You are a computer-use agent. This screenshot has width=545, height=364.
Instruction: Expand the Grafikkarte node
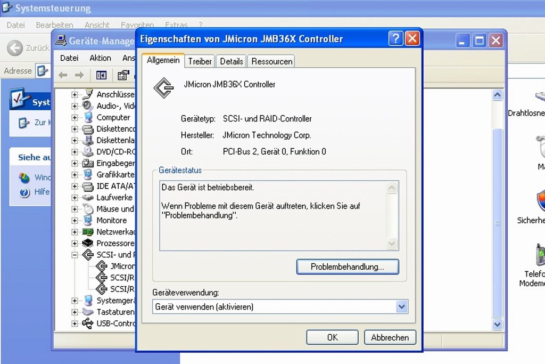pyautogui.click(x=75, y=174)
